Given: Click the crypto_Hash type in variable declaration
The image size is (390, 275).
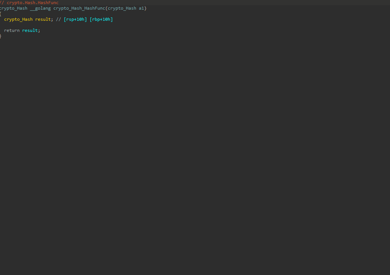Looking at the screenshot, I should [x=19, y=19].
